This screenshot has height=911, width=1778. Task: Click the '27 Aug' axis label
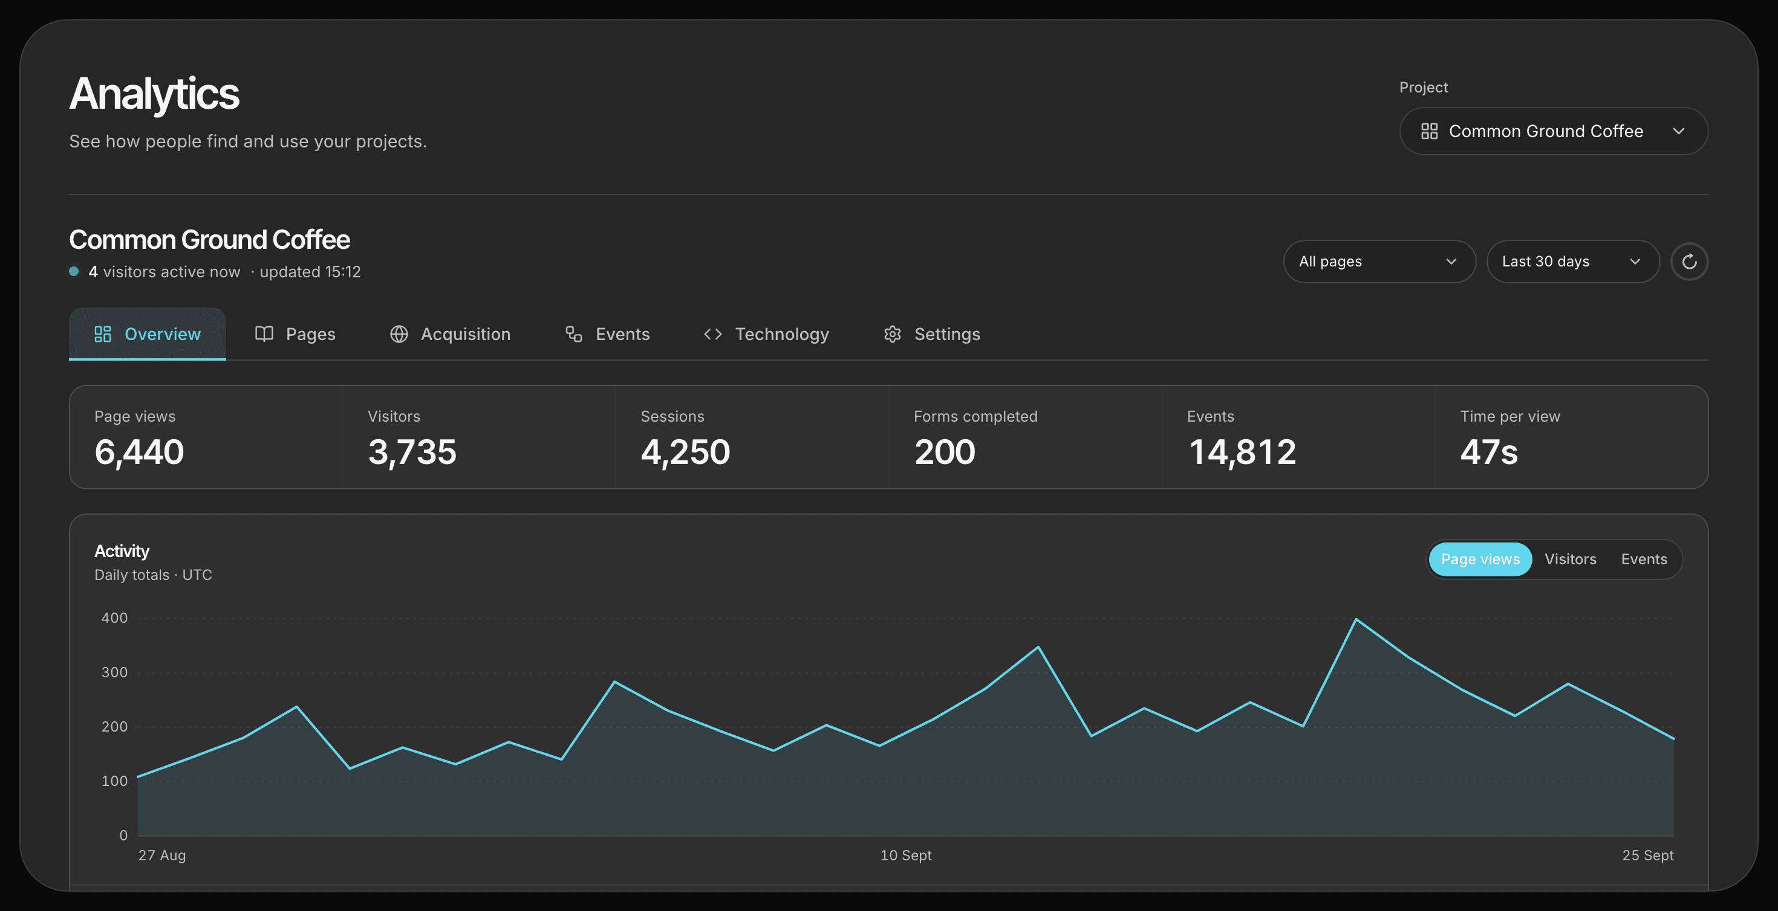pos(162,855)
